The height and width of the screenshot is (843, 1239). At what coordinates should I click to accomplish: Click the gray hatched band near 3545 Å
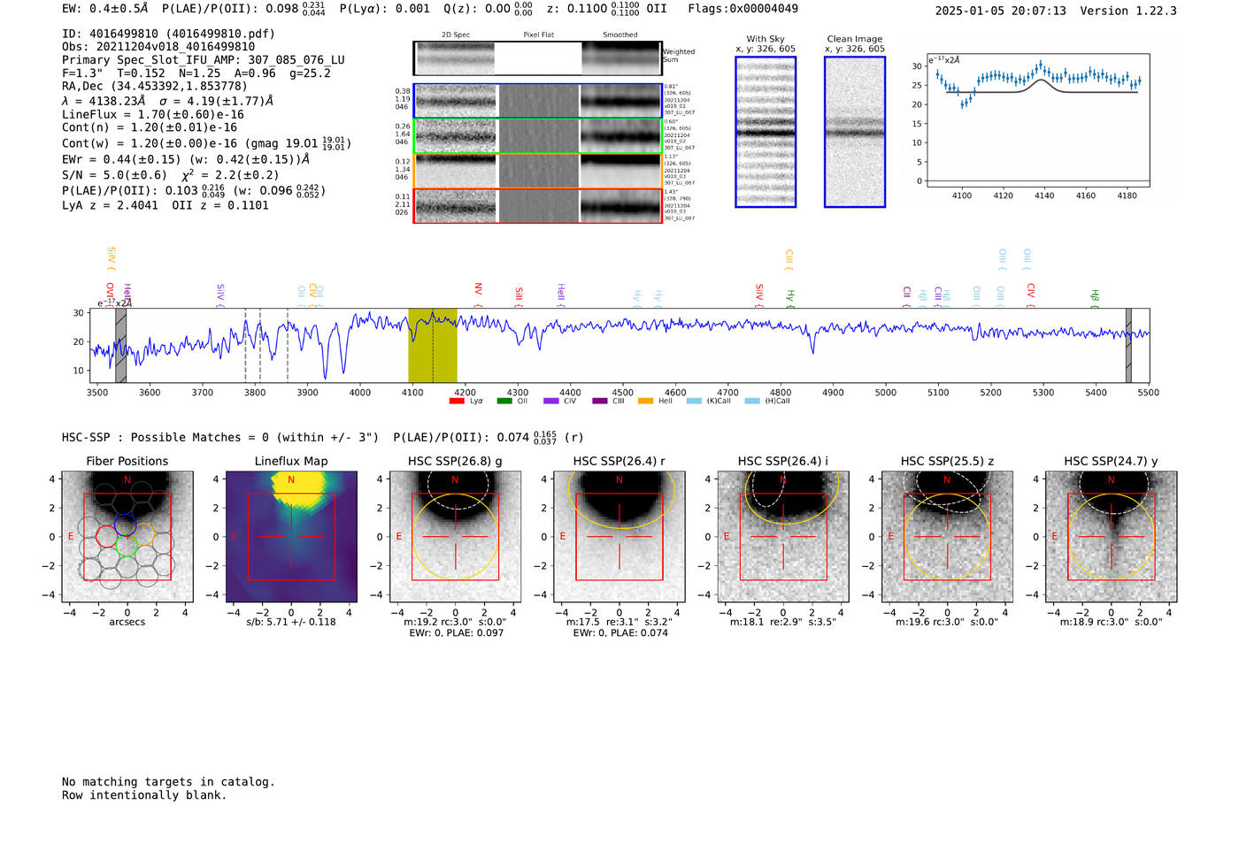tap(121, 346)
